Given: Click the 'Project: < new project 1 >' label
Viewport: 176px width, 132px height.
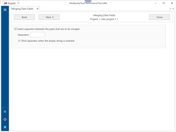Looking at the screenshot, I should pyautogui.click(x=104, y=19).
